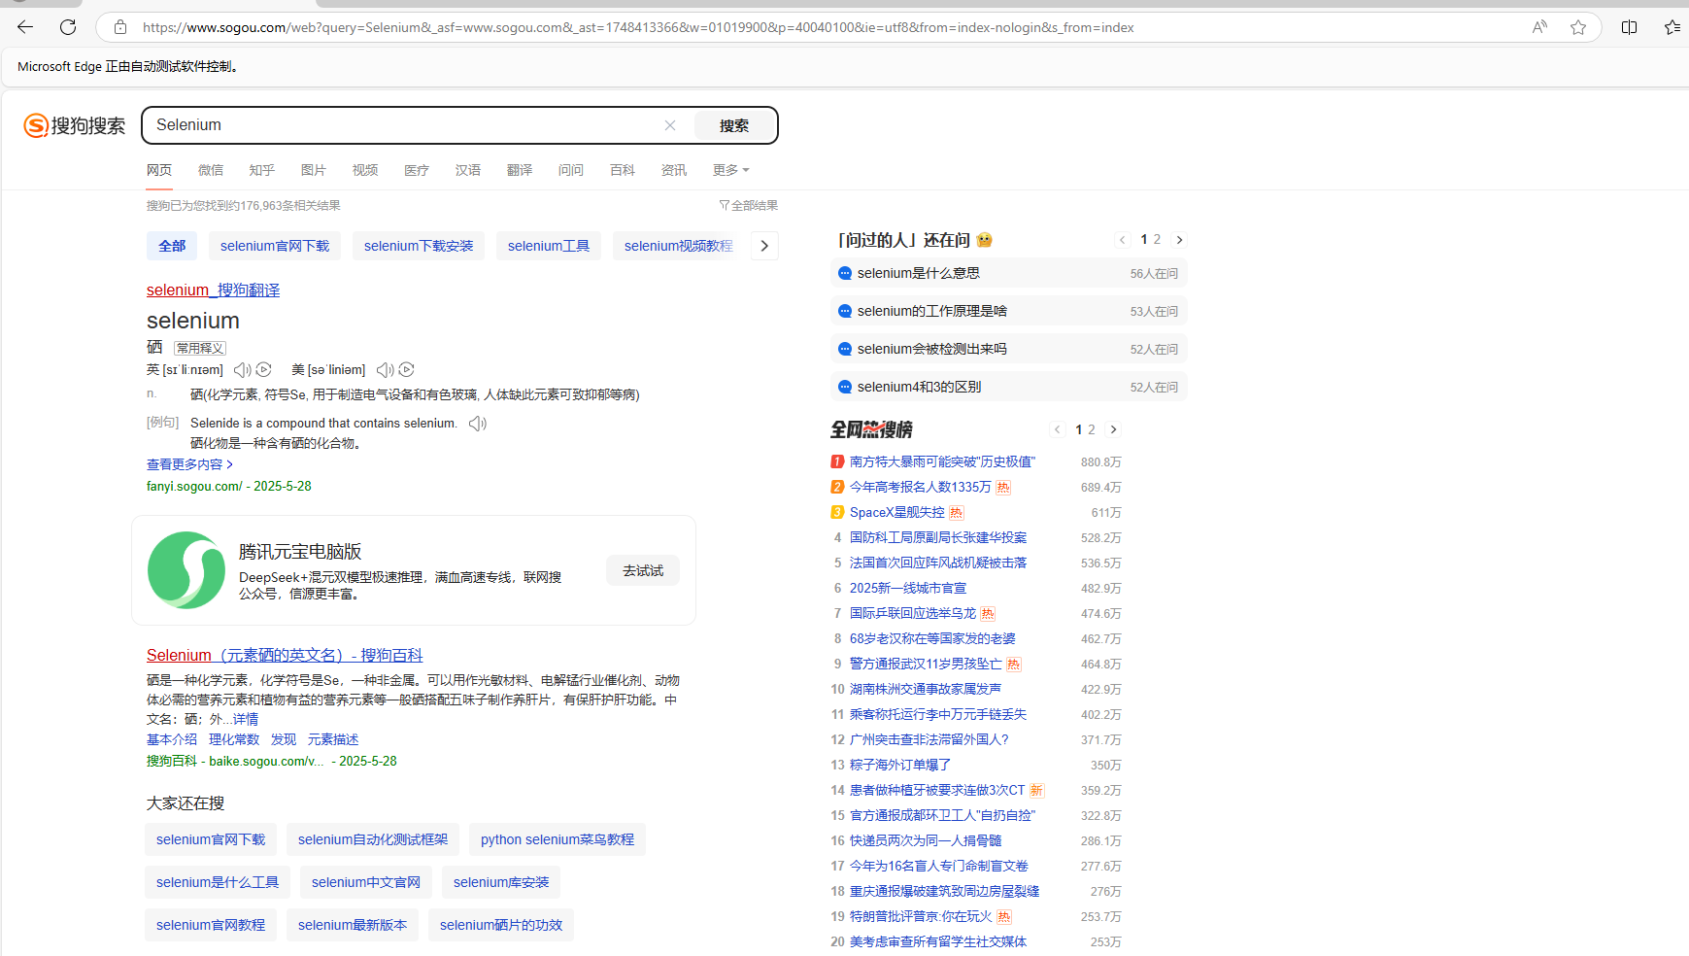Open question selenium会被检测出来吗
This screenshot has width=1689, height=956.
pos(1008,350)
